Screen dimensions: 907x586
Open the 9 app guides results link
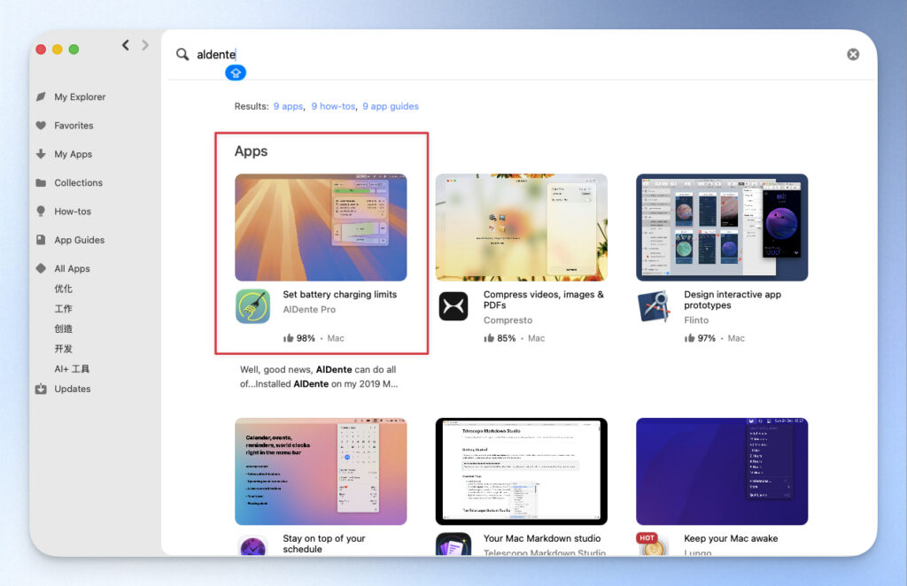[391, 106]
